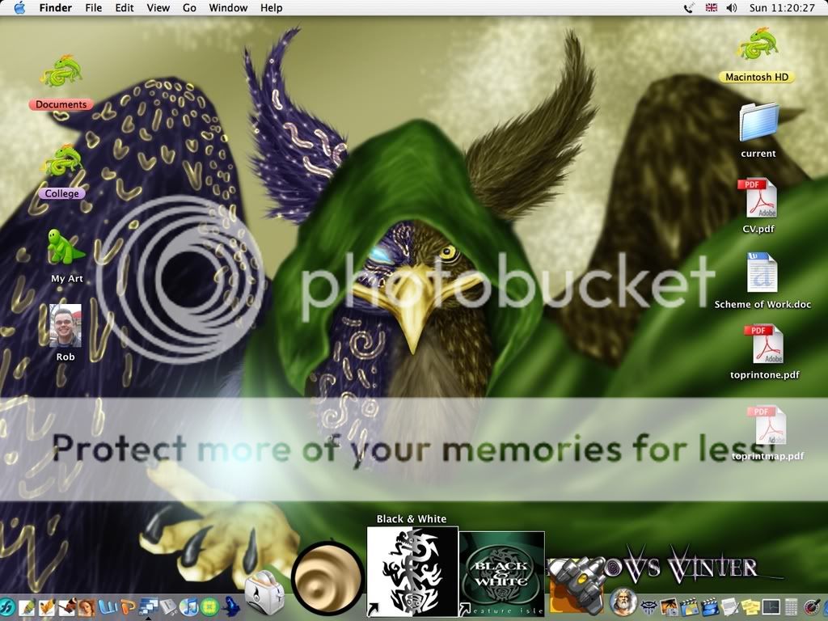
Task: Launch Stickies from the dock
Action: [x=750, y=606]
